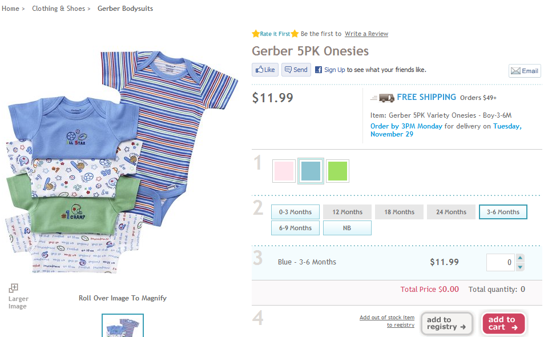The height and width of the screenshot is (337, 544).
Task: Select the pink color swatch
Action: tap(284, 171)
